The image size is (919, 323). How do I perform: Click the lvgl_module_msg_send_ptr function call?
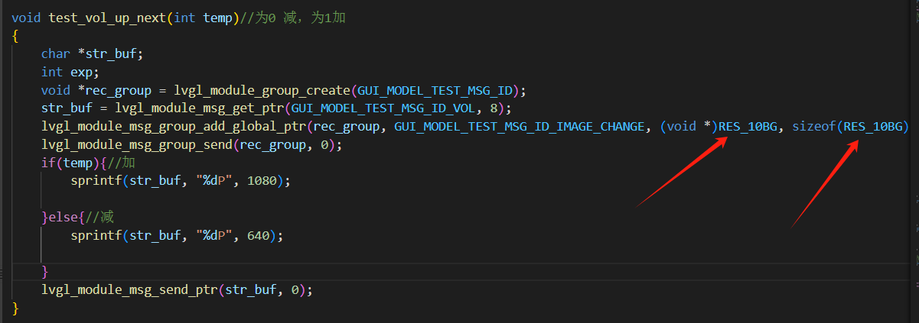[129, 290]
